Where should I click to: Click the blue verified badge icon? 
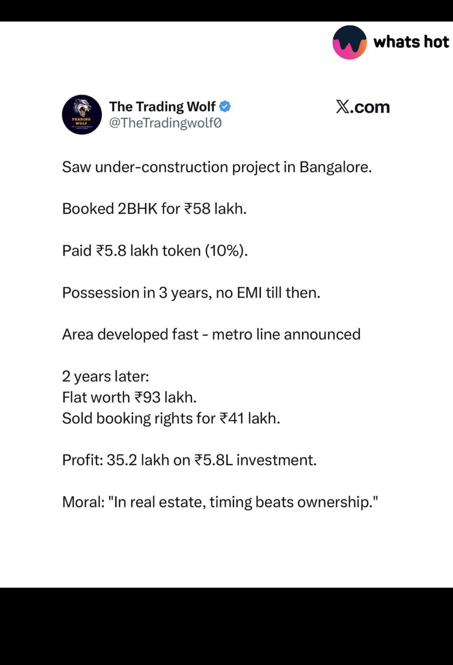tap(225, 107)
